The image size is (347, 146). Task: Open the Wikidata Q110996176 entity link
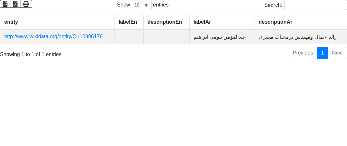tap(54, 37)
